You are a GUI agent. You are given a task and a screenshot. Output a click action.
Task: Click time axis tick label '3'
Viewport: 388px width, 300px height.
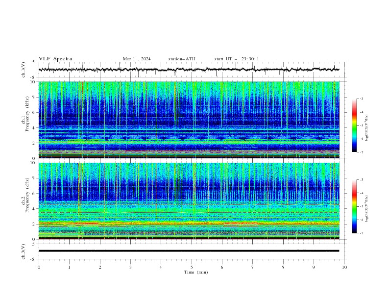[130, 267]
